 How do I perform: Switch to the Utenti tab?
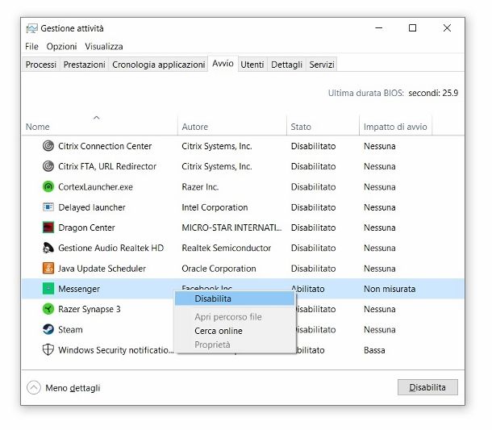pos(252,65)
